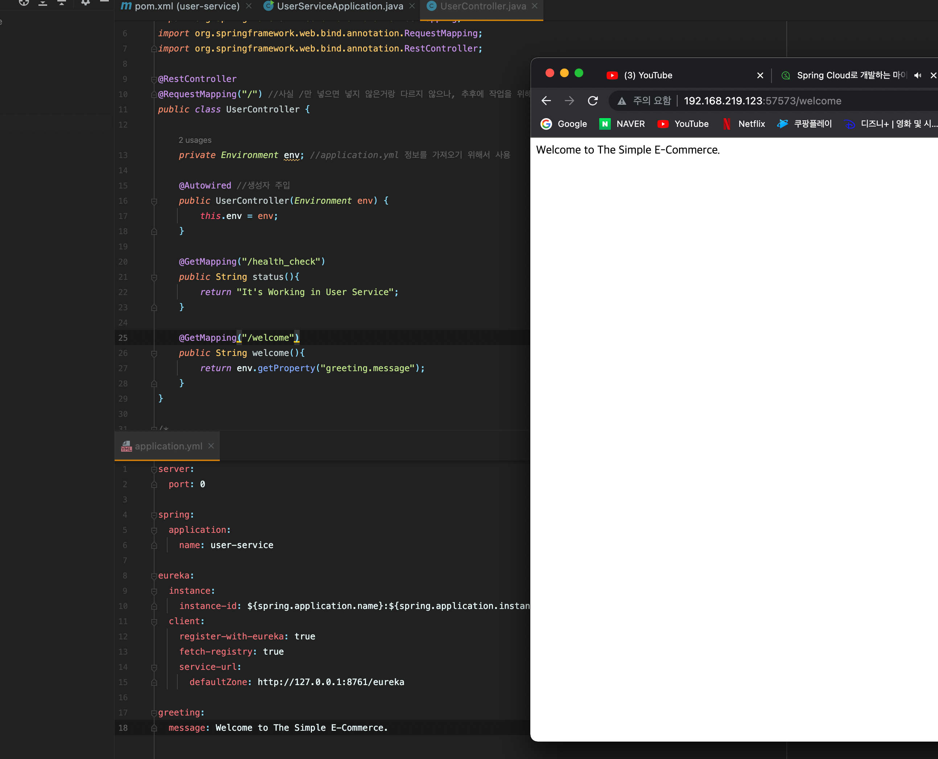Open the 쿠팡플레이 bookmark

coord(804,124)
